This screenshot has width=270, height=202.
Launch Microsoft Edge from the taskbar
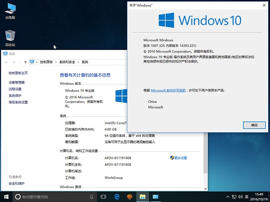(x=116, y=197)
